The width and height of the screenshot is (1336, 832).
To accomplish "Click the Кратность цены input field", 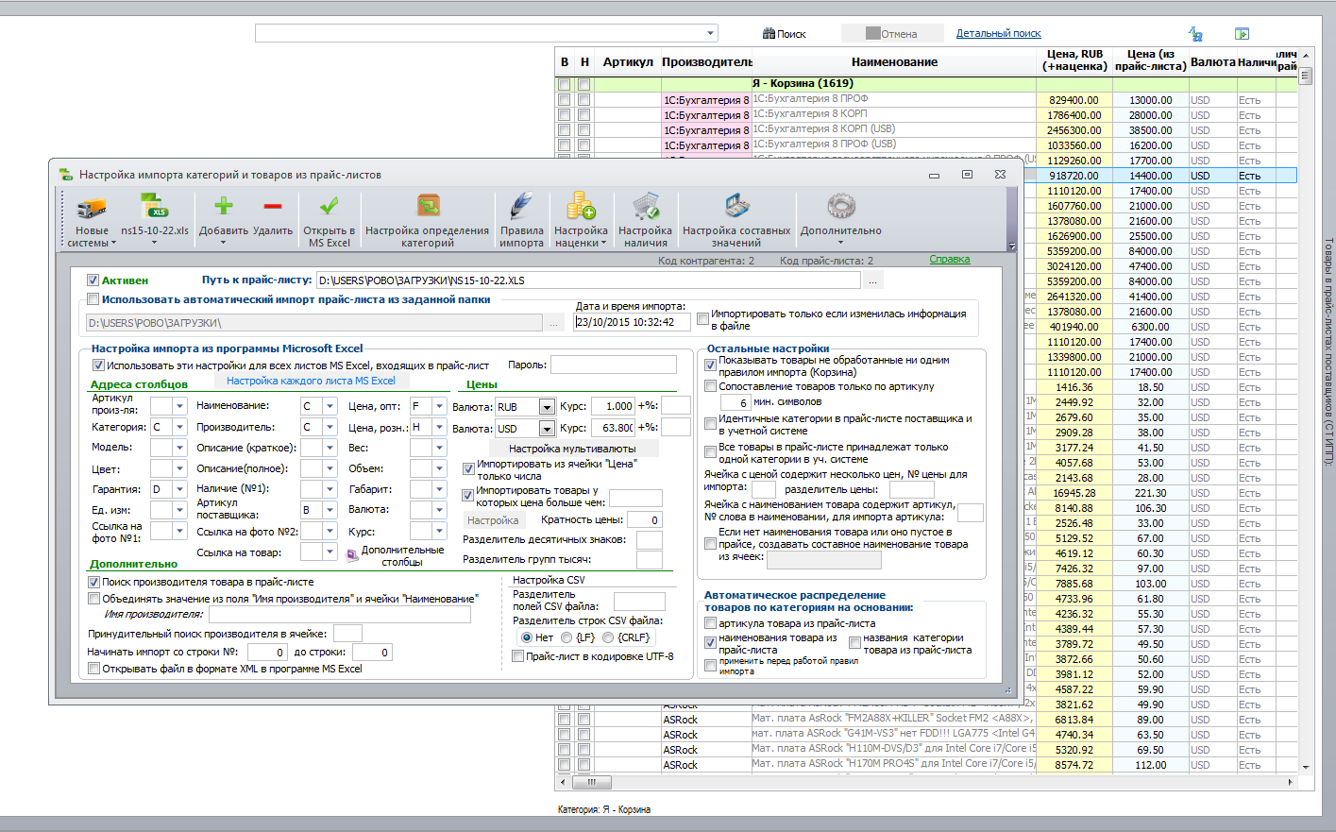I will [644, 519].
